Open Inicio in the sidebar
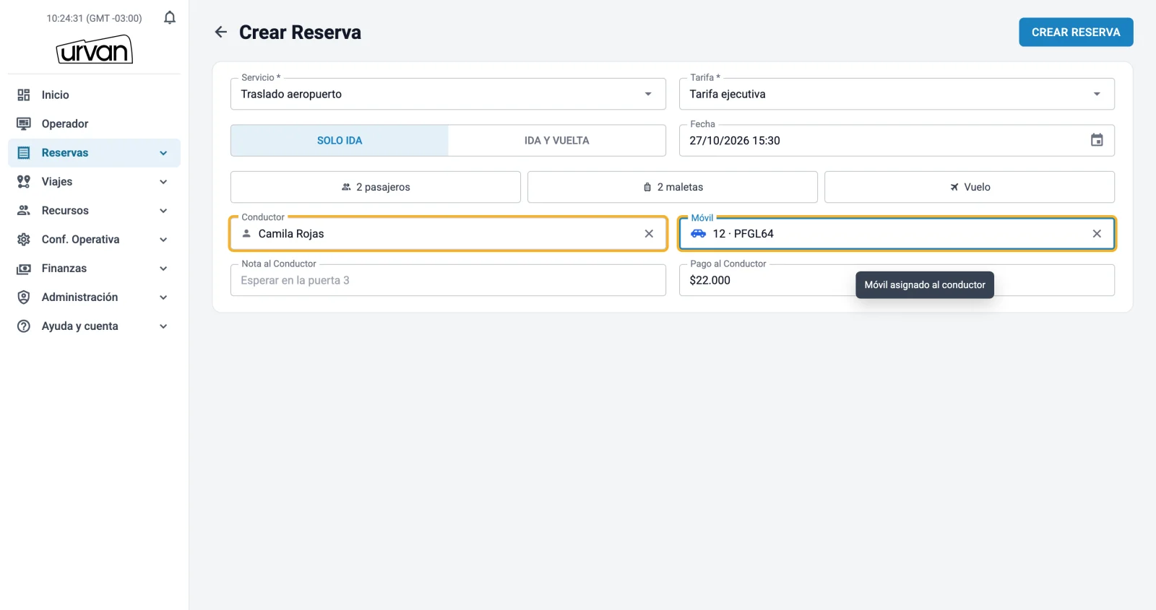1156x610 pixels. click(x=94, y=95)
